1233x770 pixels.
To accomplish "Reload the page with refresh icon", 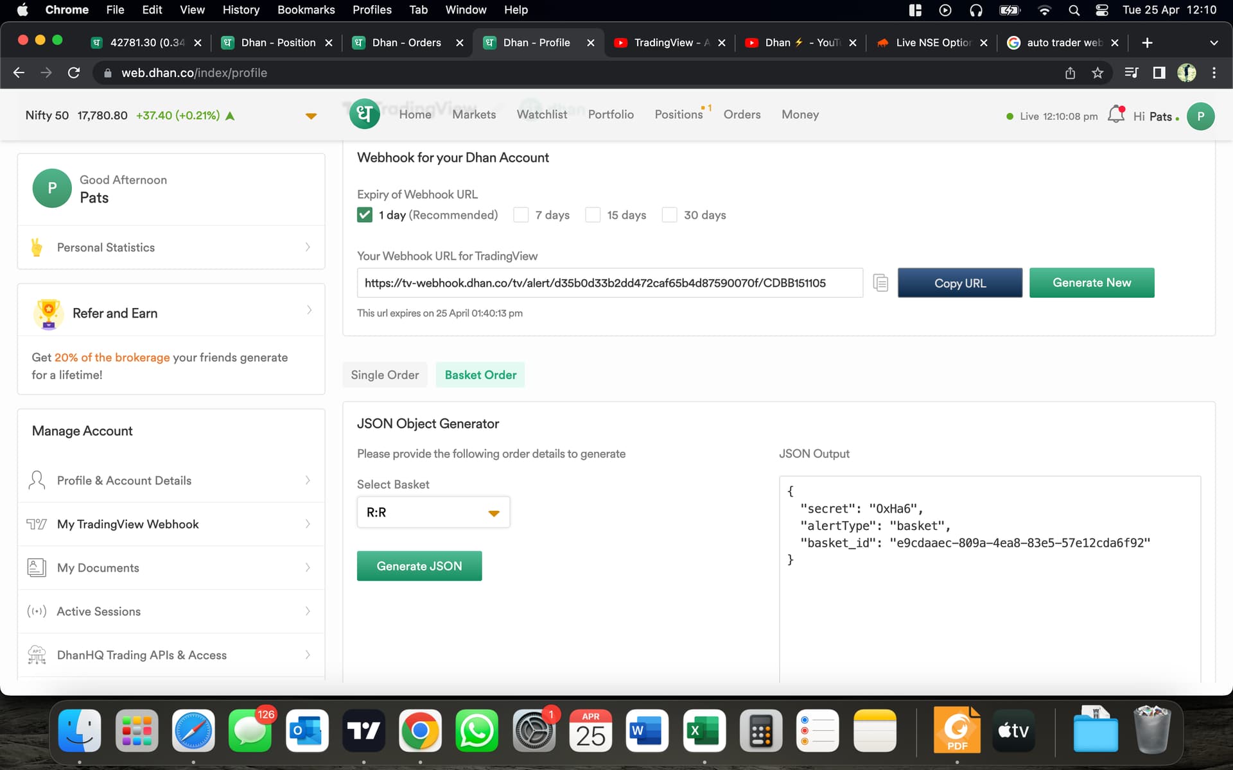I will 74,73.
